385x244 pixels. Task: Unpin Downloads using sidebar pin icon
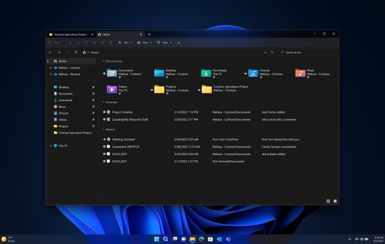(93, 100)
